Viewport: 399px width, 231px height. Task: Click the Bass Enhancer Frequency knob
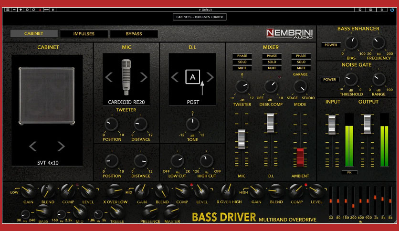pos(378,43)
